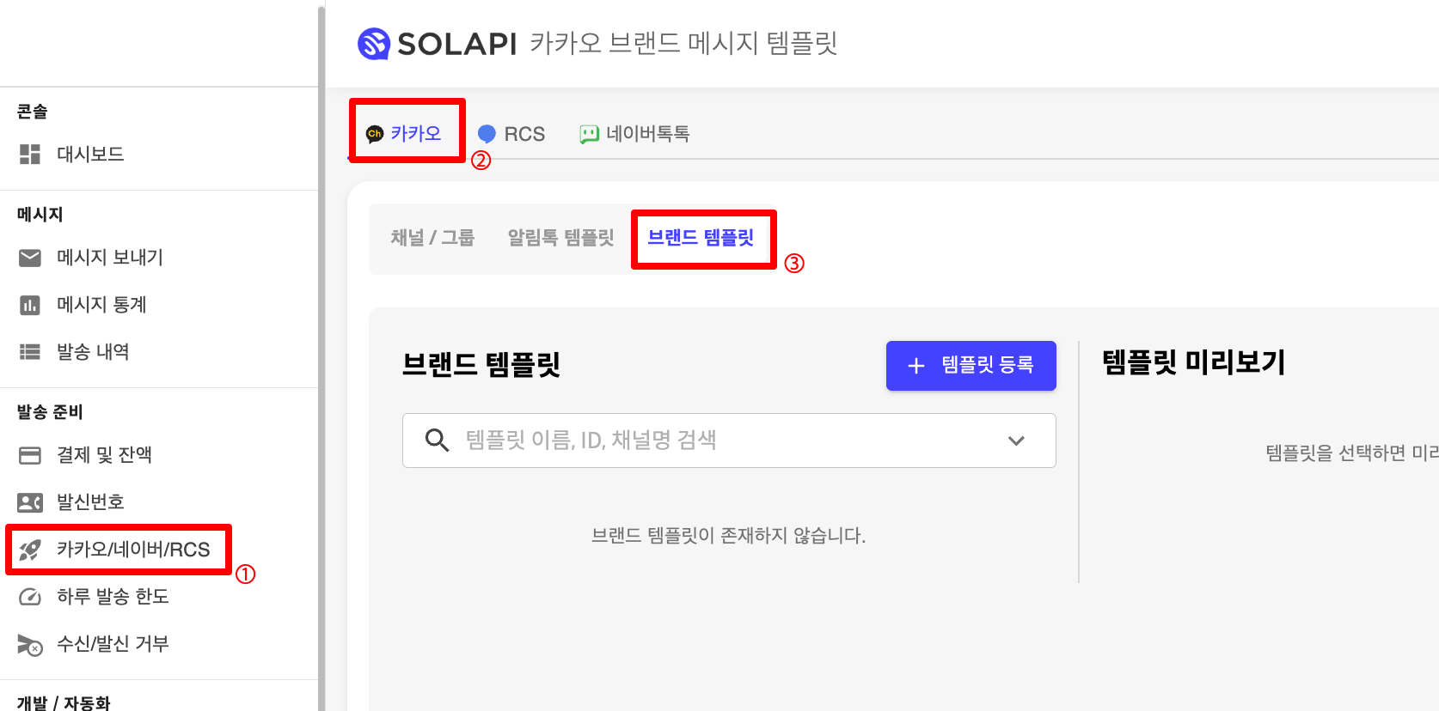Select the 알림톡 템플릿 sub-tab
Viewport: 1439px width, 711px height.
[561, 238]
